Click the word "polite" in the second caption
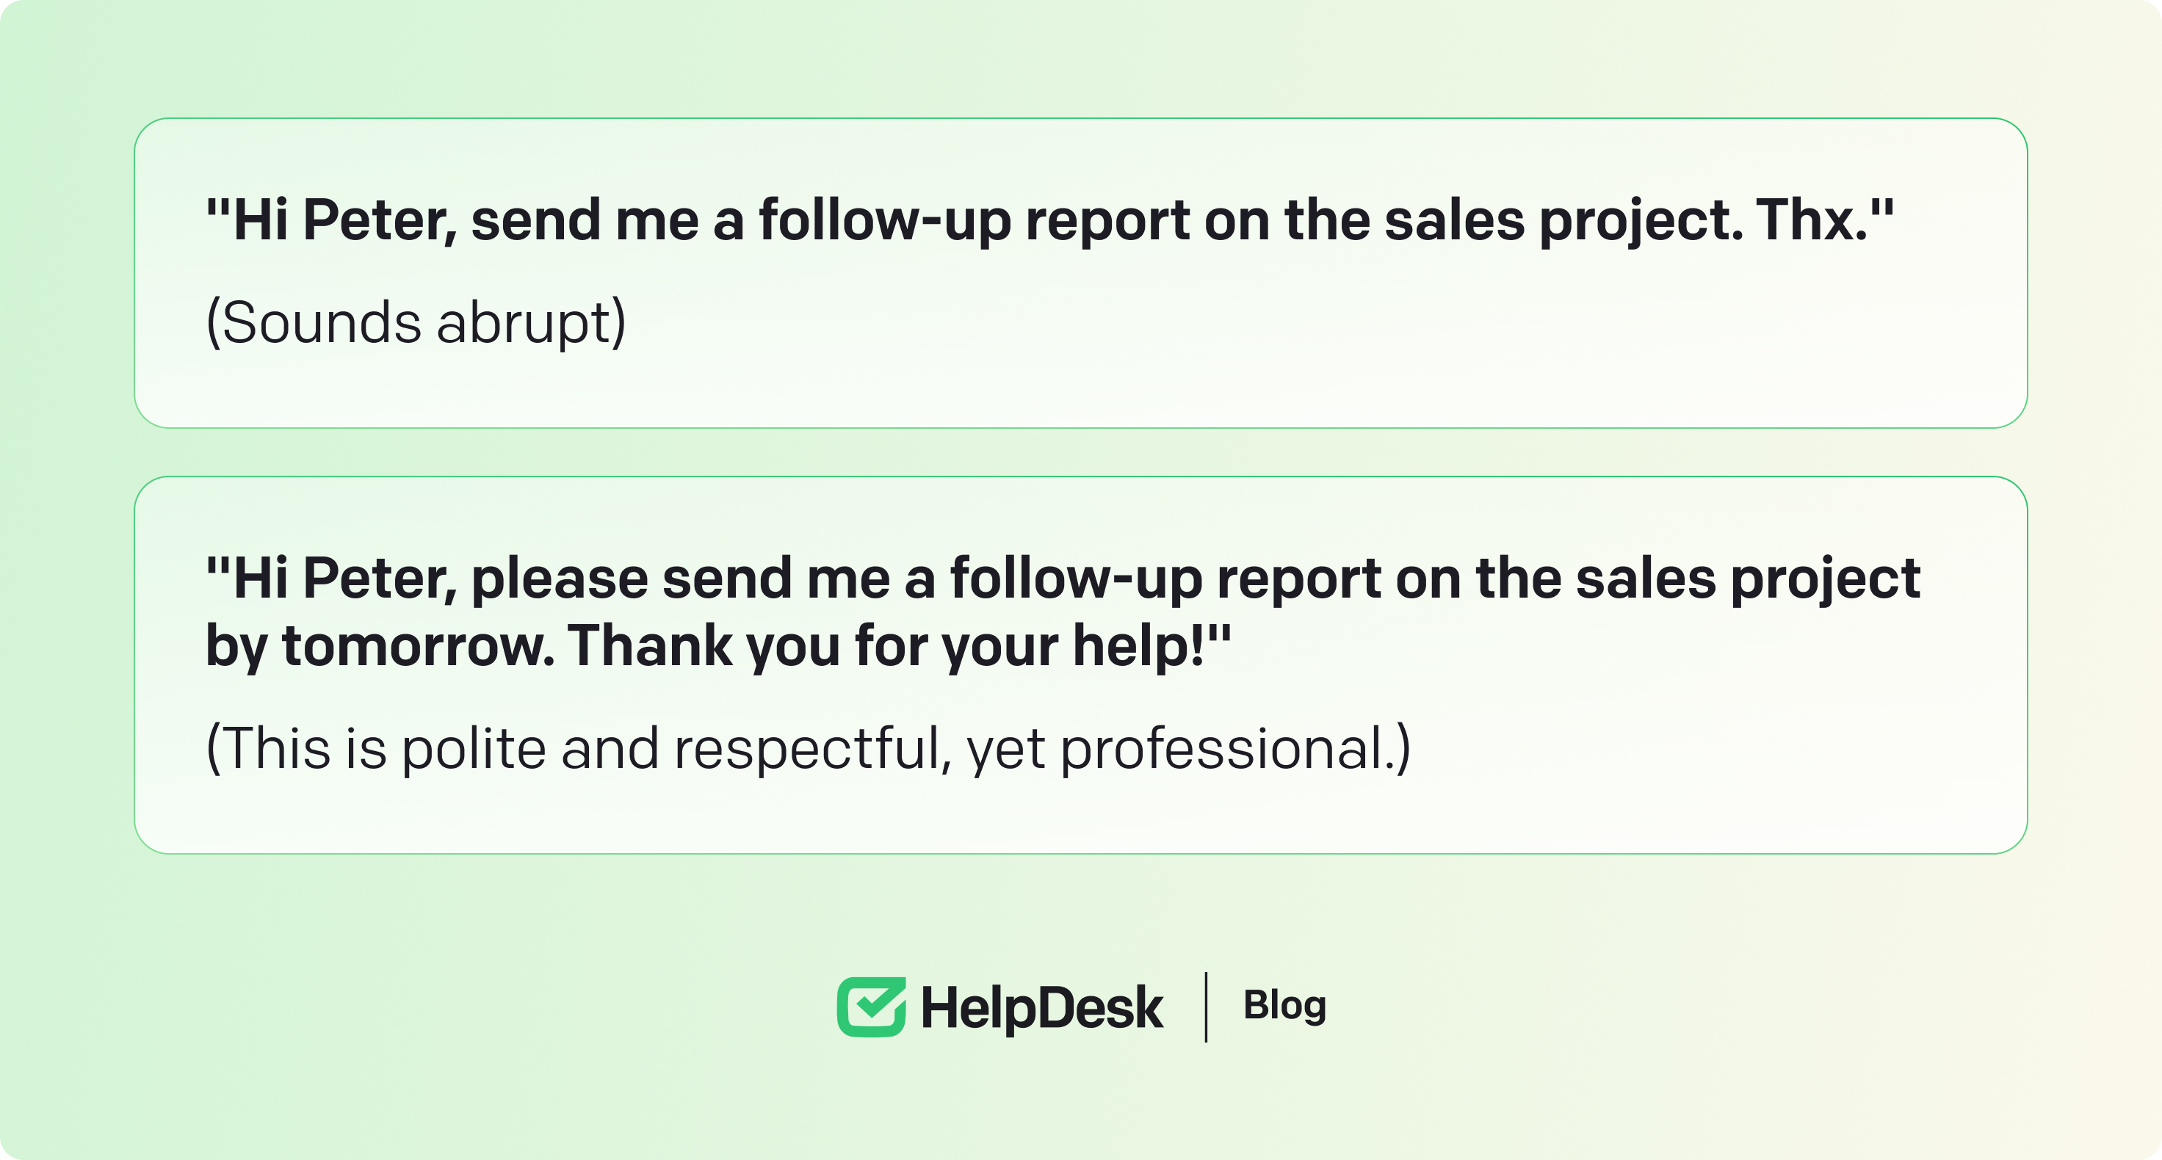This screenshot has width=2162, height=1160. [x=474, y=749]
